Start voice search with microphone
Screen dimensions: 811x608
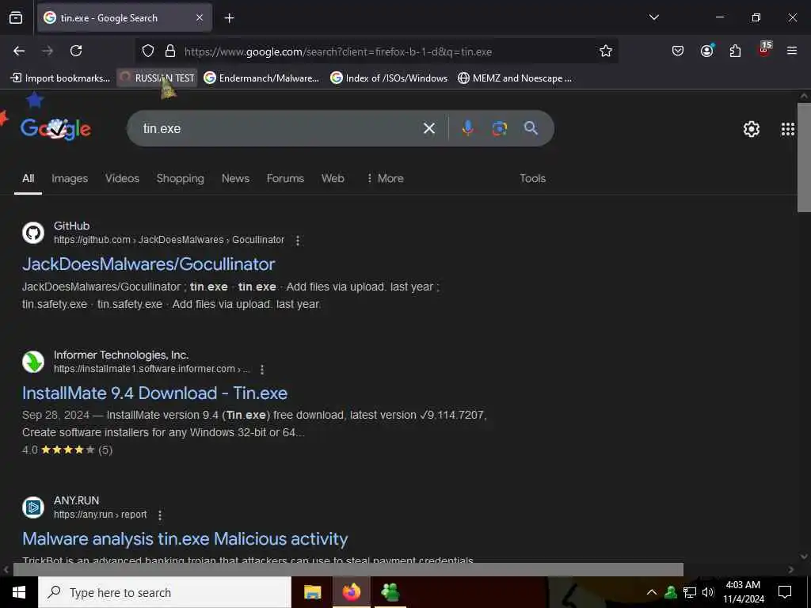coord(467,128)
